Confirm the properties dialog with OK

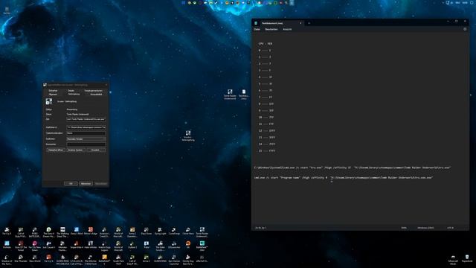point(71,184)
